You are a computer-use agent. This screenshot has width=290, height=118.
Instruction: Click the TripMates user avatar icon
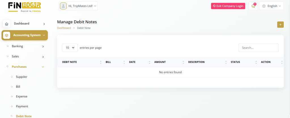click(x=63, y=6)
